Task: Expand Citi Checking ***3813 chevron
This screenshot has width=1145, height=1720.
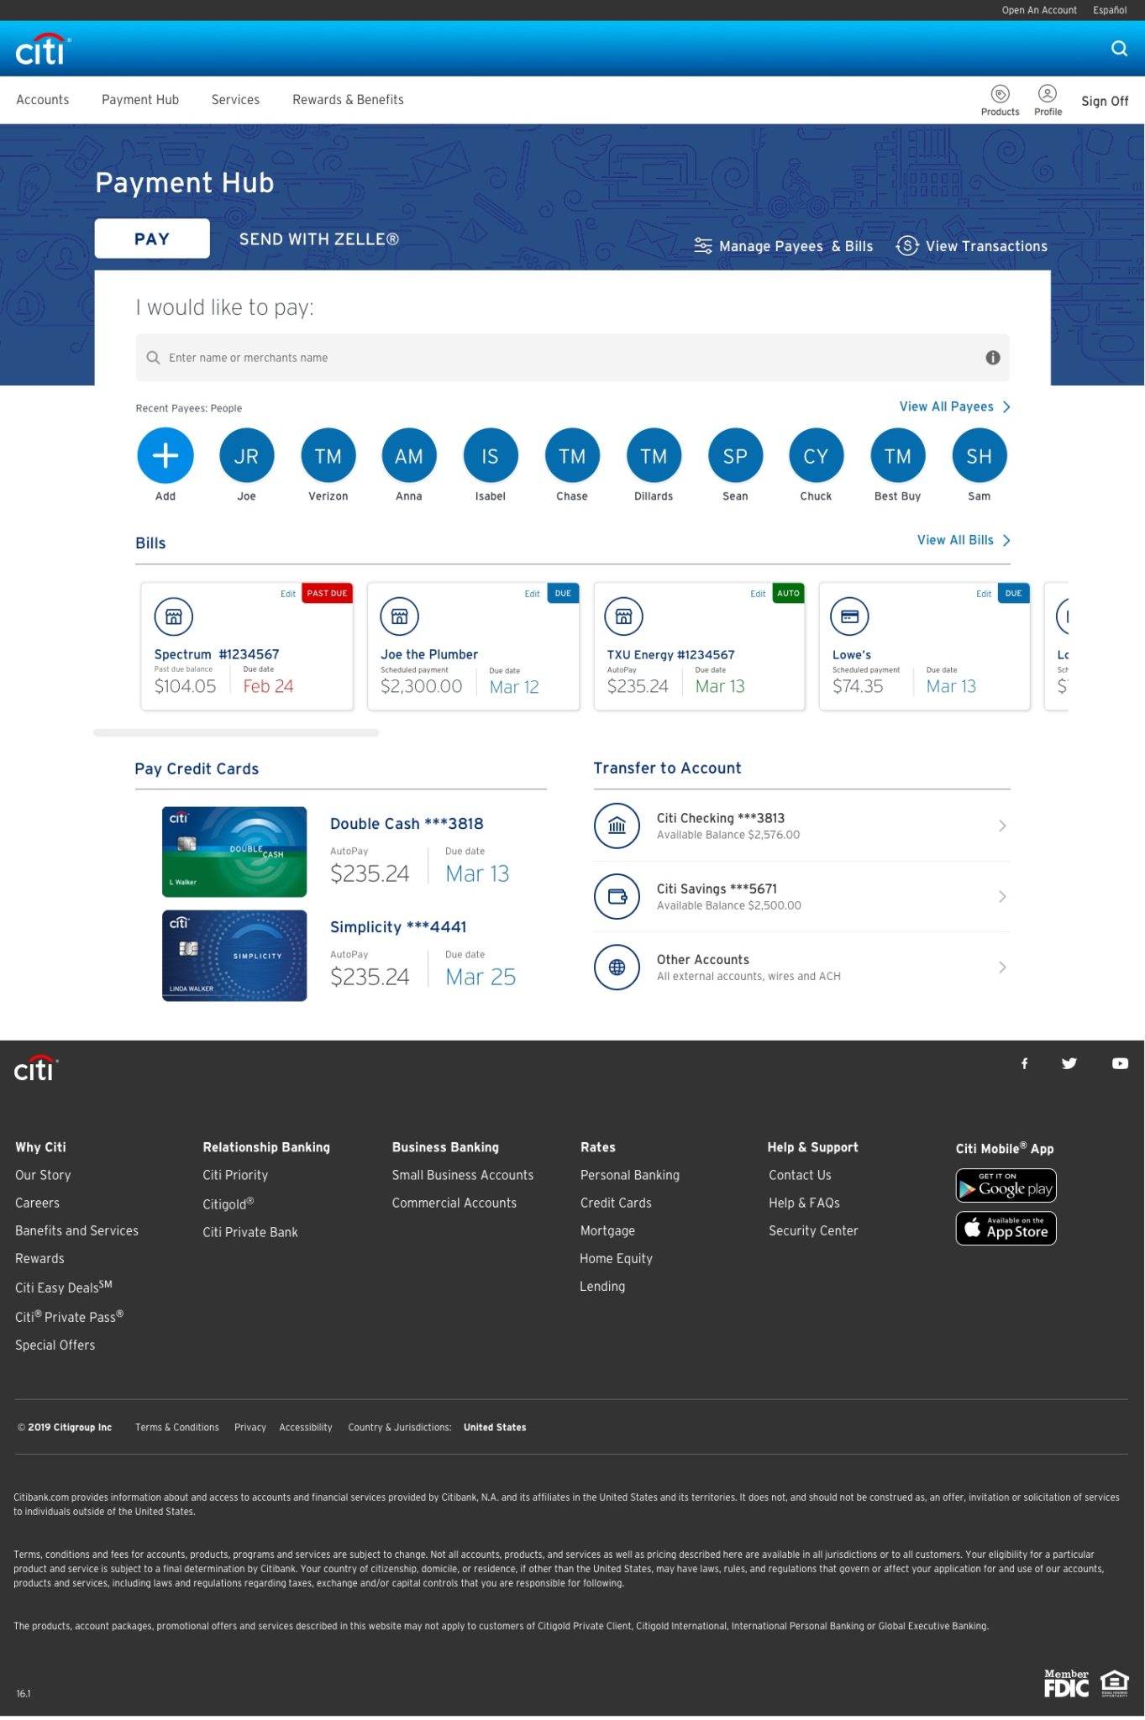Action: [1001, 826]
